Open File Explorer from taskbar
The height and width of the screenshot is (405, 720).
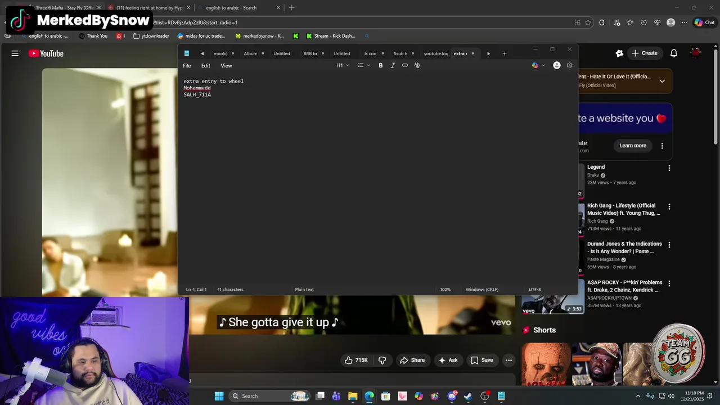click(x=353, y=396)
